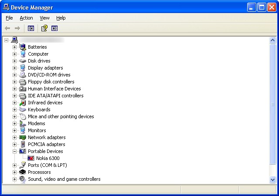This screenshot has width=279, height=196.
Task: Click the Sound, video and game controllers icon
Action: pyautogui.click(x=23, y=179)
